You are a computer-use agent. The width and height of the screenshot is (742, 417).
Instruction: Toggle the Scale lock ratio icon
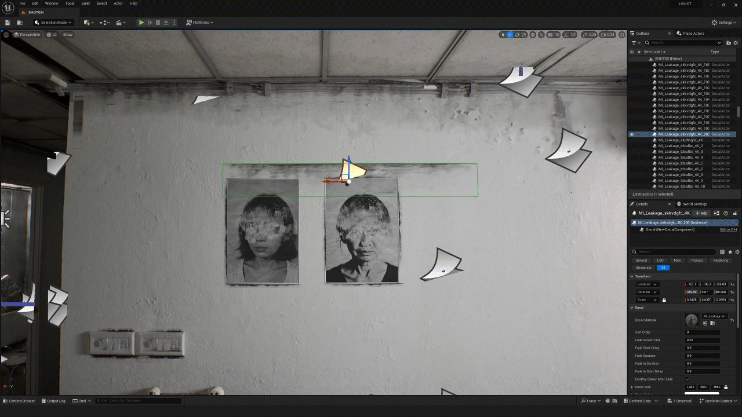coord(664,300)
